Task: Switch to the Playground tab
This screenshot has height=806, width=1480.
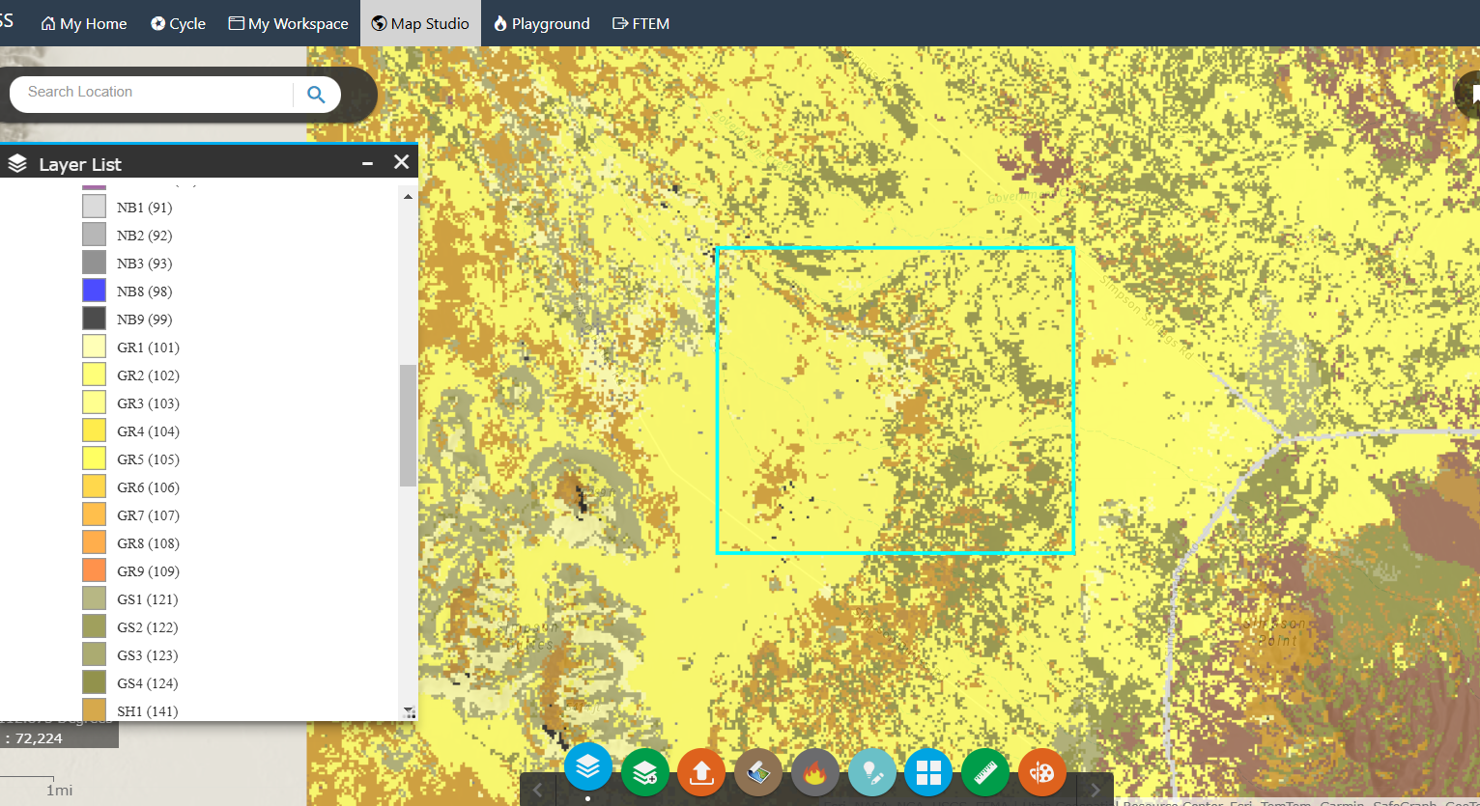Action: 541,22
